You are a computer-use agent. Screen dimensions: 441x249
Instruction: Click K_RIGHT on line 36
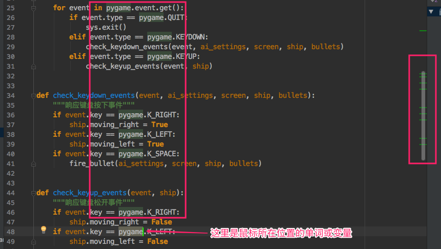coord(162,115)
